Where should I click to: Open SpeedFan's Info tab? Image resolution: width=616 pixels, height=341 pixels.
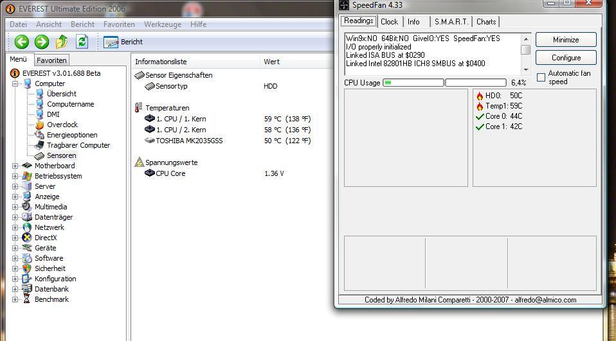413,22
